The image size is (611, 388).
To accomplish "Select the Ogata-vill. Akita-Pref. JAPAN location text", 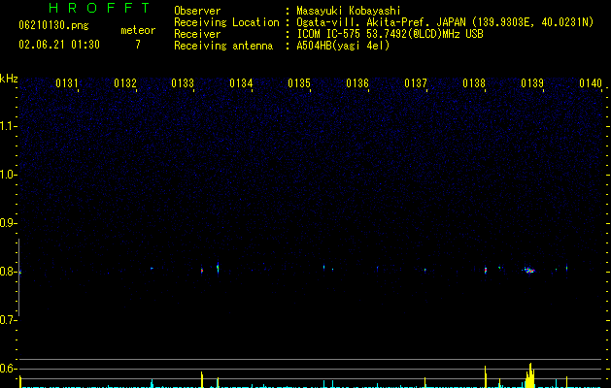I will pyautogui.click(x=445, y=22).
